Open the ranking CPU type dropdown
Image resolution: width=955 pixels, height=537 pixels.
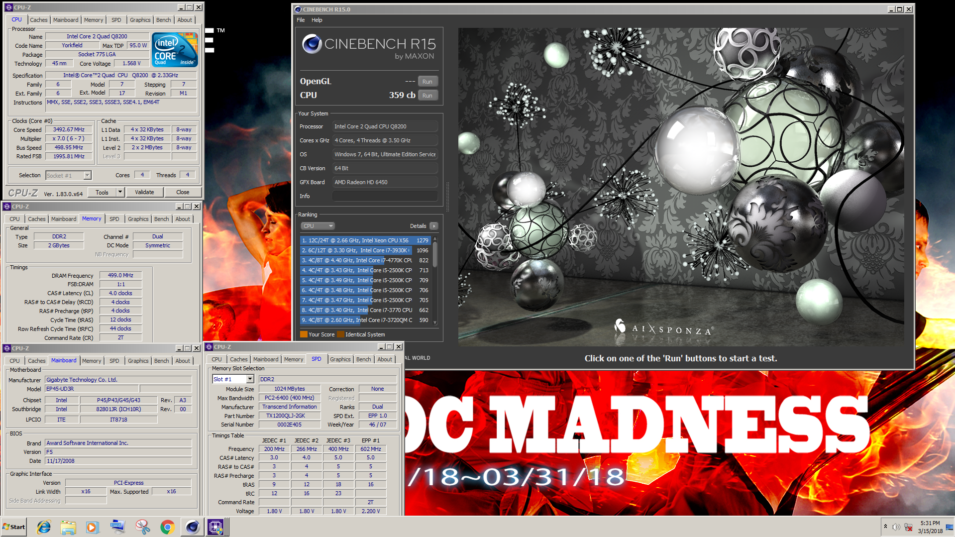318,226
